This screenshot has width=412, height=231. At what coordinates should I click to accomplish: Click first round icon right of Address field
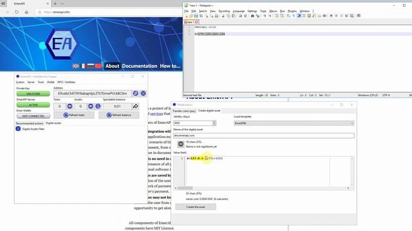136,93
